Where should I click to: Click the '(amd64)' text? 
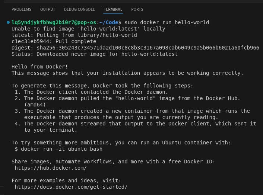(35, 105)
